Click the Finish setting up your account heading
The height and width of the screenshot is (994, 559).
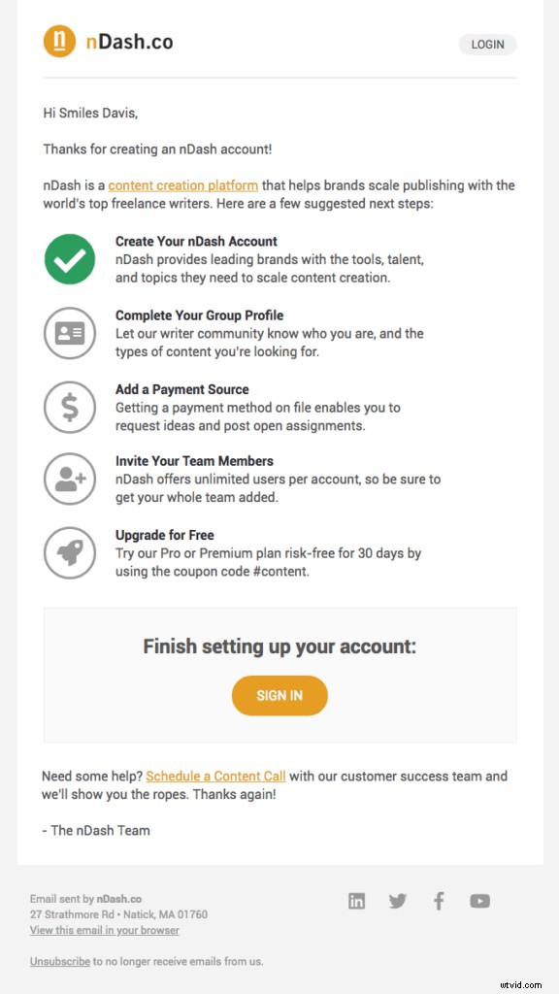point(279,646)
